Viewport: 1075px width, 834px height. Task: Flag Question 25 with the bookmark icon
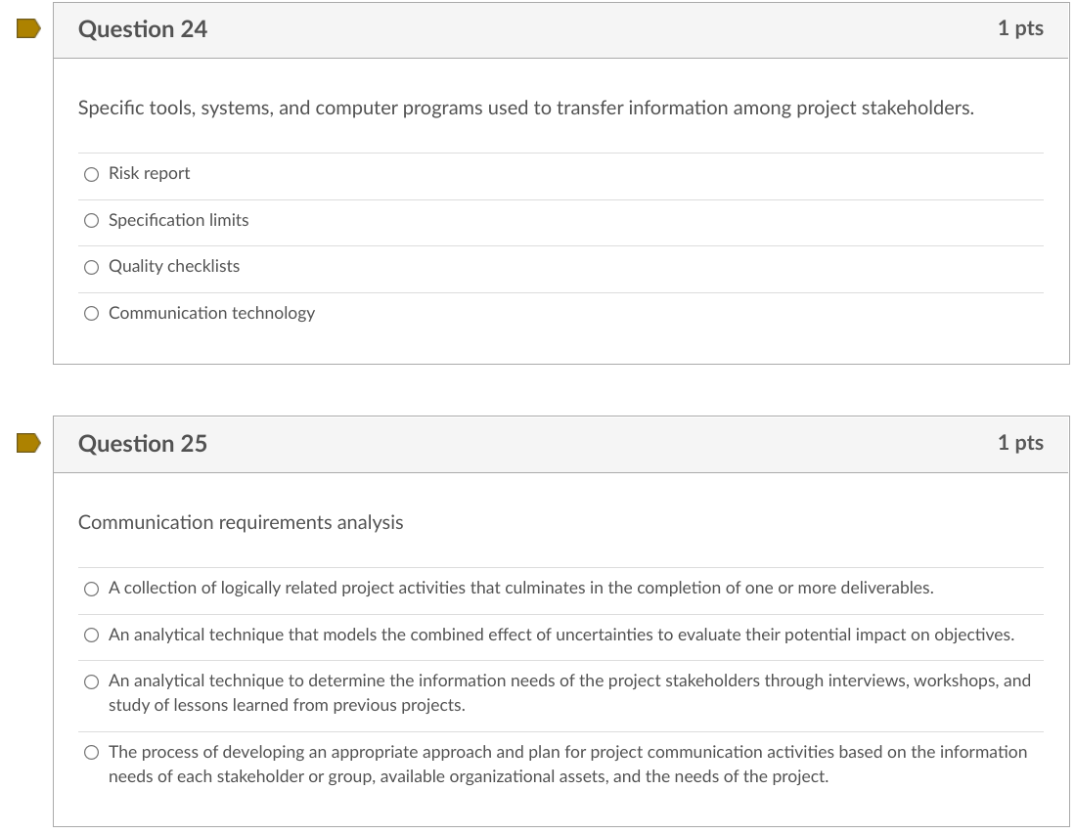point(28,444)
